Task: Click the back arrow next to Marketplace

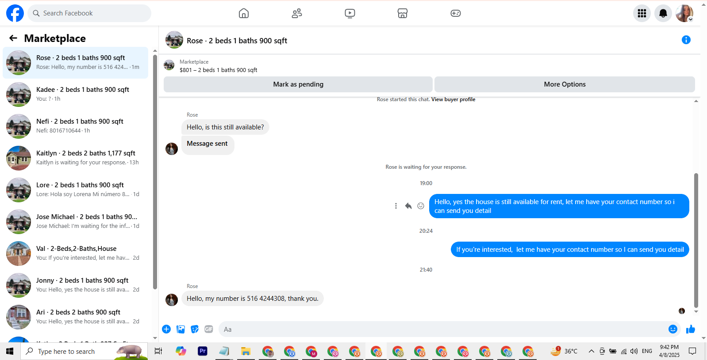Action: (x=13, y=38)
